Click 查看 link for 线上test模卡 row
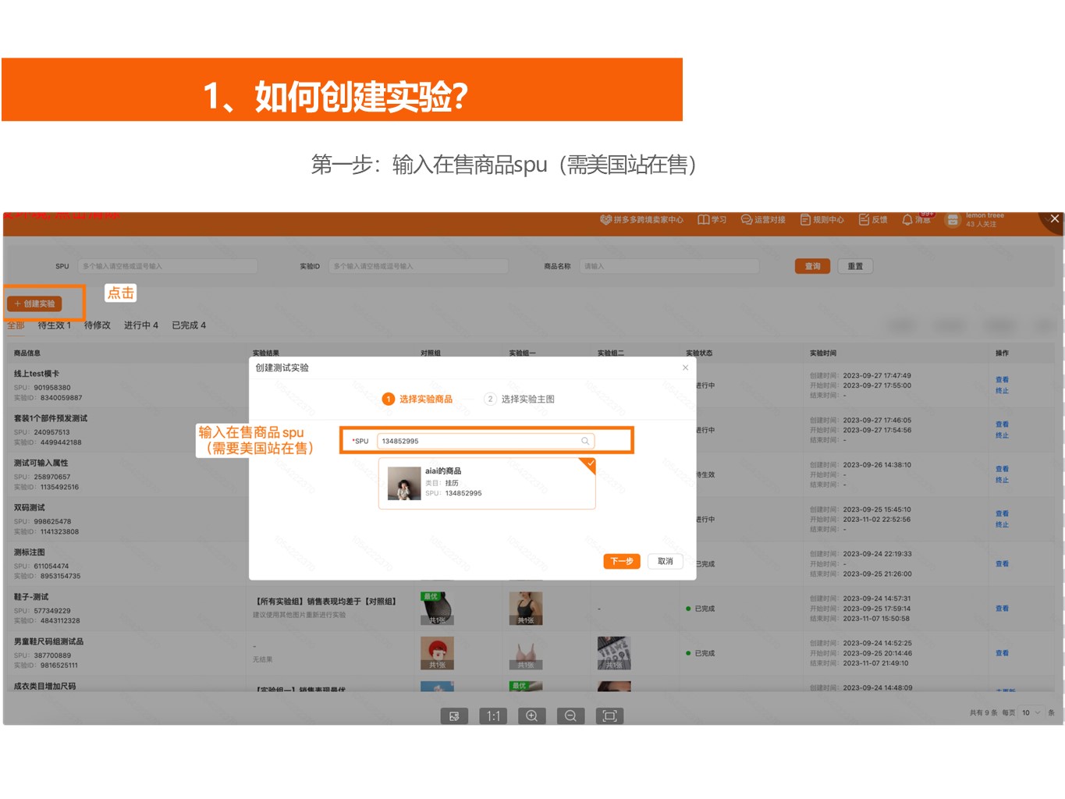Viewport: 1065px width, 799px height. [1002, 380]
